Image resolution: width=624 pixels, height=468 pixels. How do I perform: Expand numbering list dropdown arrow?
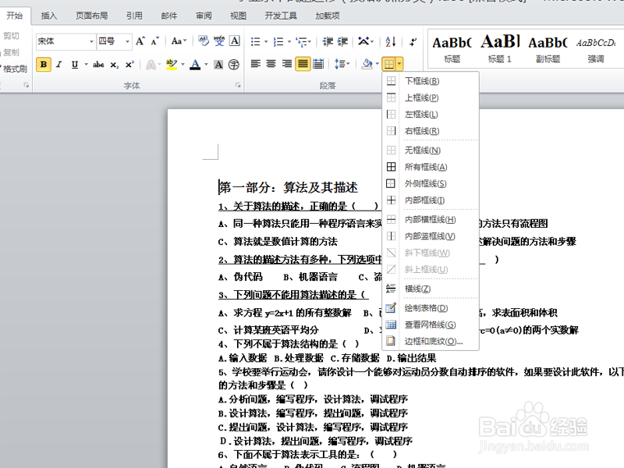tap(289, 41)
